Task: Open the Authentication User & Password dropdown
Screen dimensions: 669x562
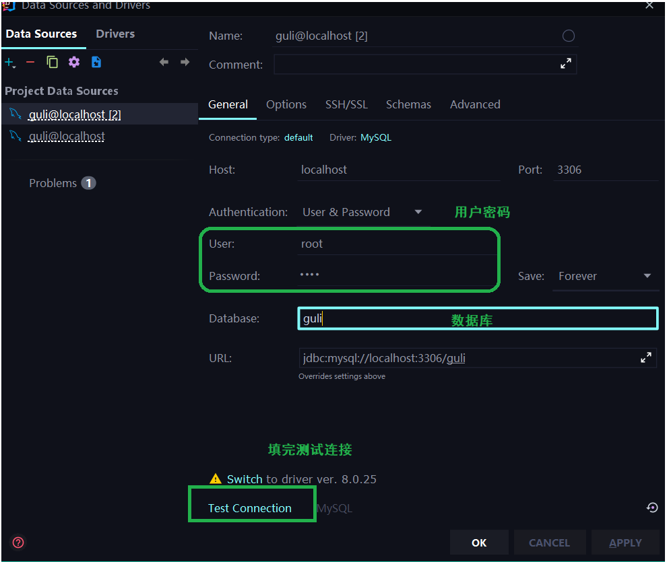Action: (x=362, y=212)
